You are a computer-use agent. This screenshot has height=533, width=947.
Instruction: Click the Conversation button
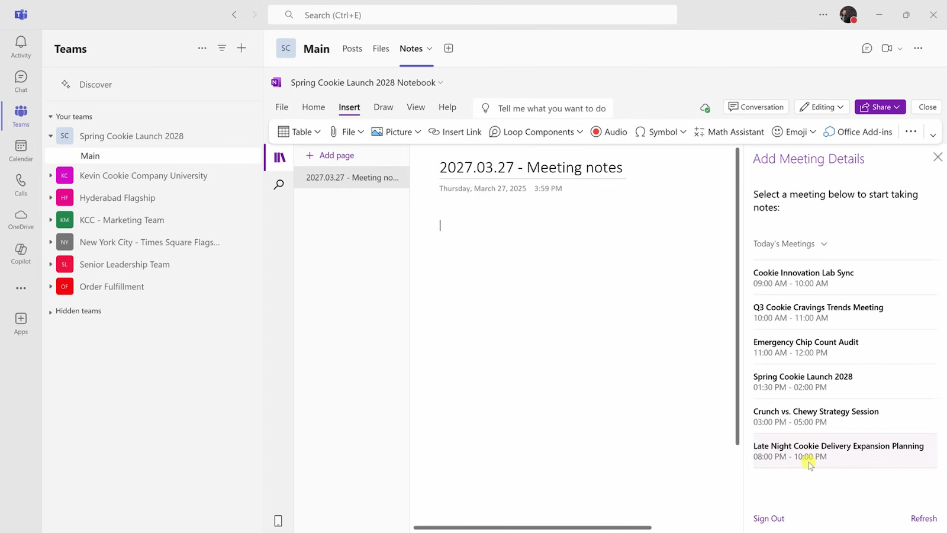point(756,107)
